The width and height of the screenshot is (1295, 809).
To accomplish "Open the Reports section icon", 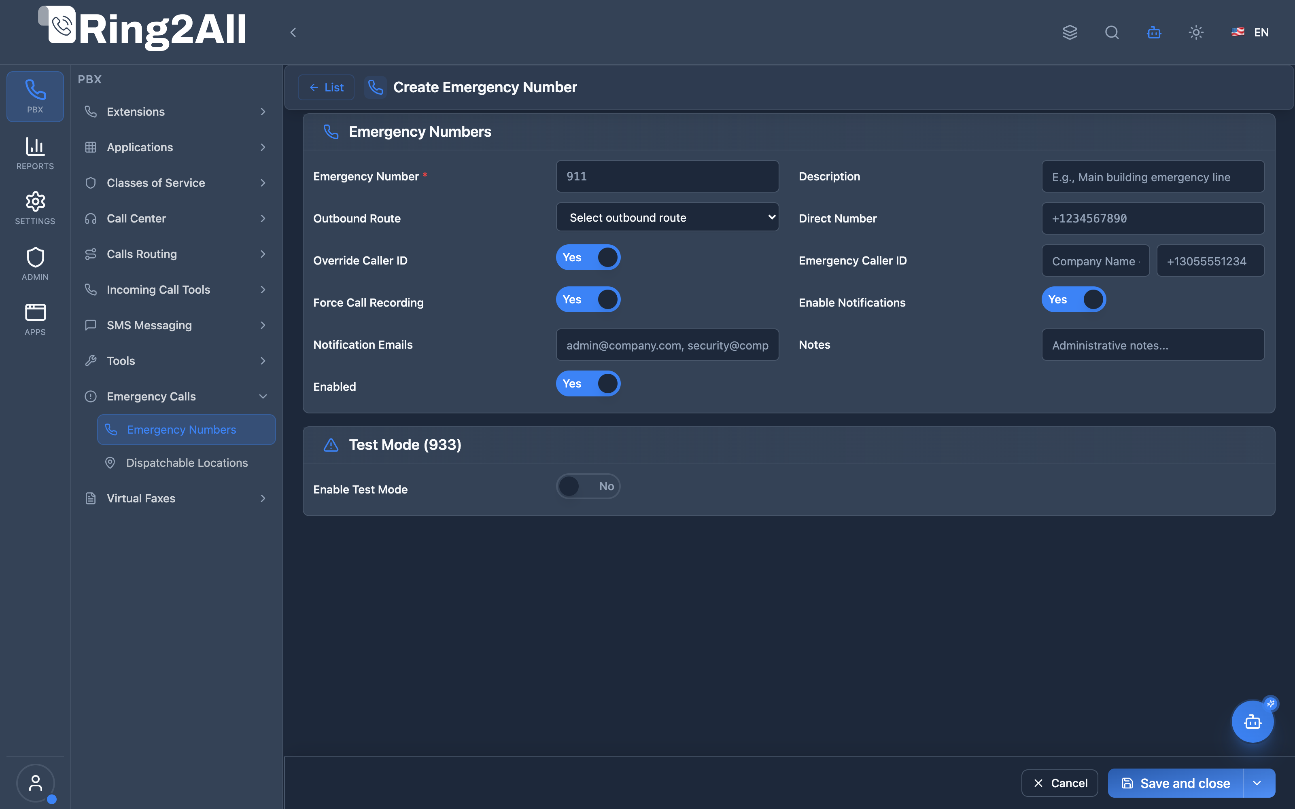I will coord(35,154).
